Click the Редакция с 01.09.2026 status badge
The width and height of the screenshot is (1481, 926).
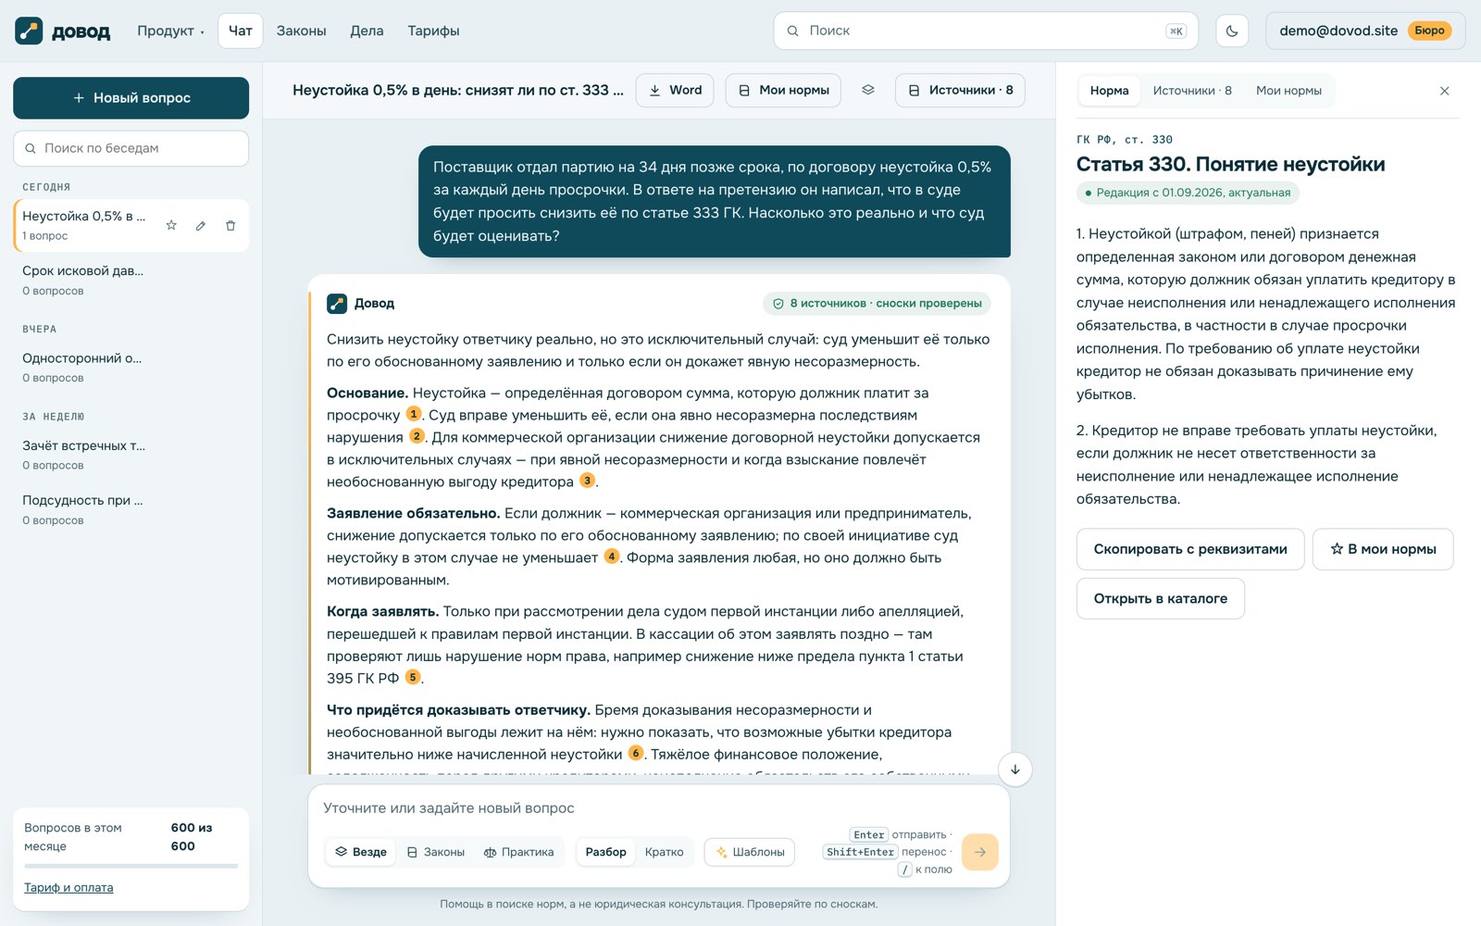pos(1189,193)
